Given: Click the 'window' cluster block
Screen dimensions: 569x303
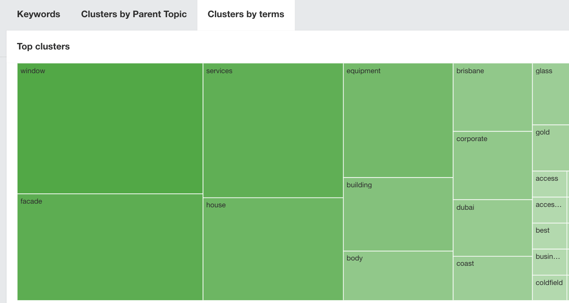Looking at the screenshot, I should 110,127.
